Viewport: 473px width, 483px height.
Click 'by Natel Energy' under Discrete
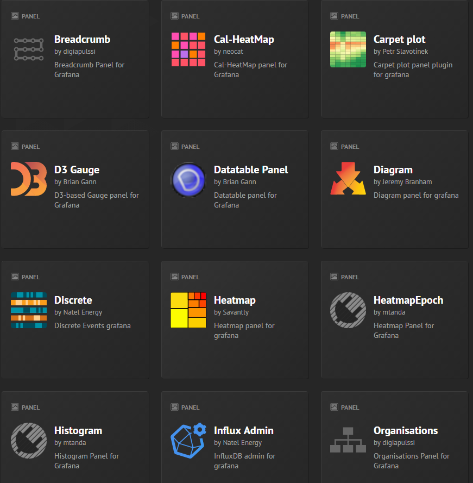point(78,312)
